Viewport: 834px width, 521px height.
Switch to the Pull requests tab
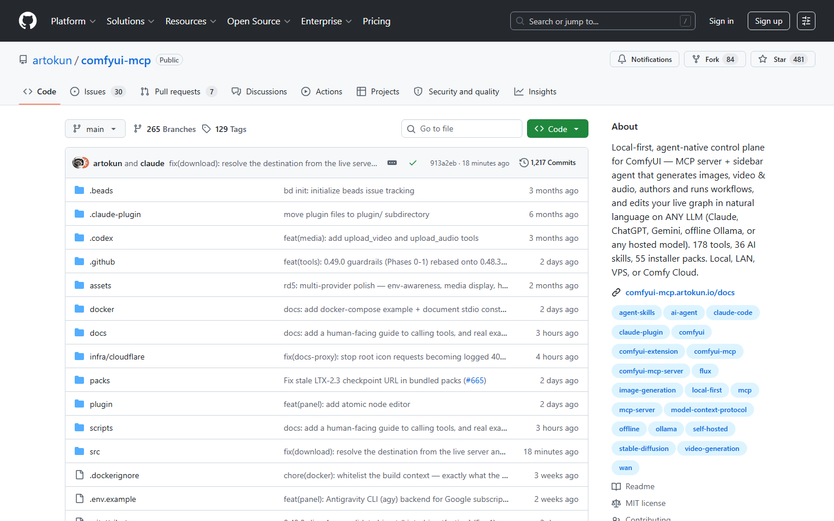point(178,91)
